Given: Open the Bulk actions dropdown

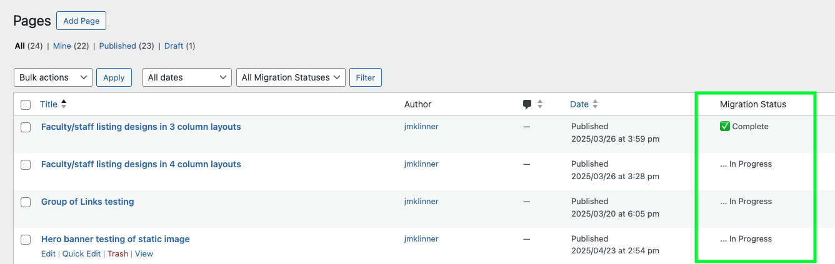Looking at the screenshot, I should click(x=53, y=77).
